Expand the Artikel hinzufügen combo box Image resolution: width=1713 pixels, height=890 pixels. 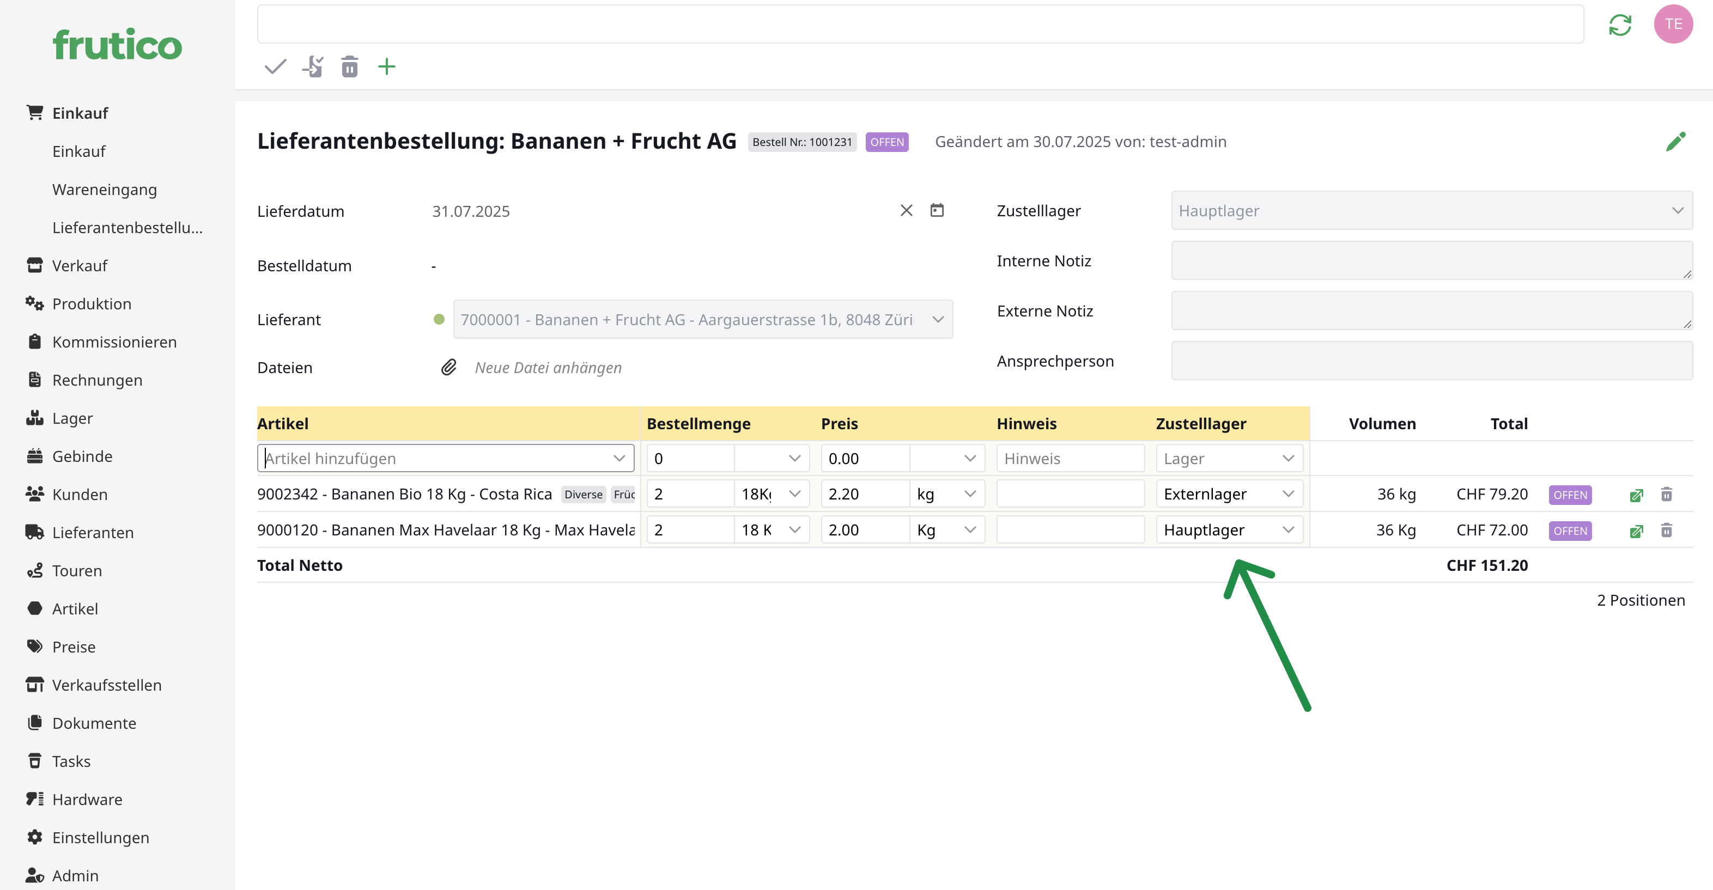(618, 459)
